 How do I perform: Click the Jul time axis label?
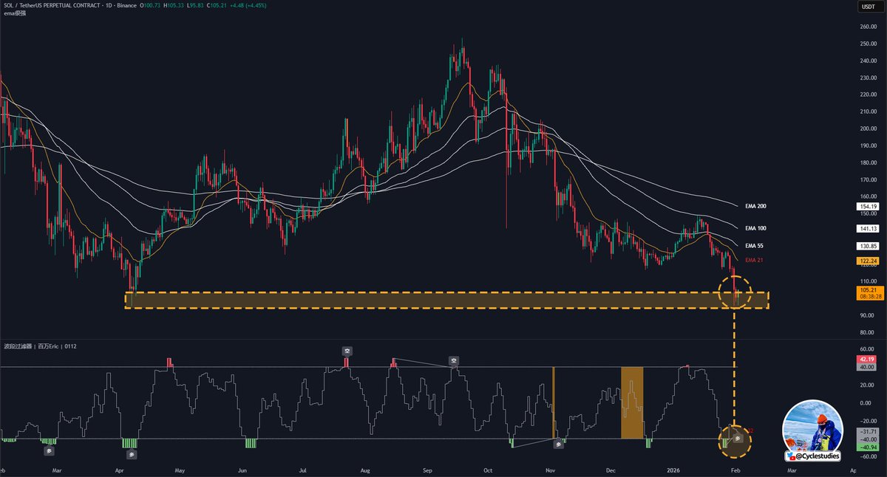[304, 470]
